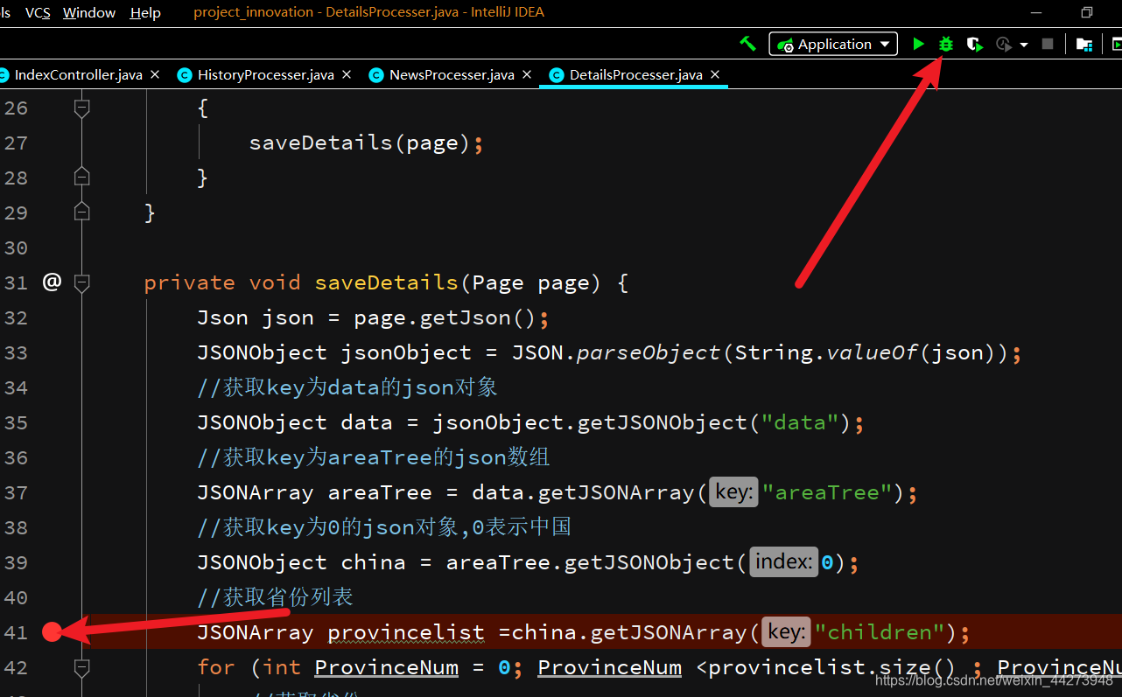The height and width of the screenshot is (697, 1122).
Task: Open the Application run configuration dropdown
Action: [833, 44]
